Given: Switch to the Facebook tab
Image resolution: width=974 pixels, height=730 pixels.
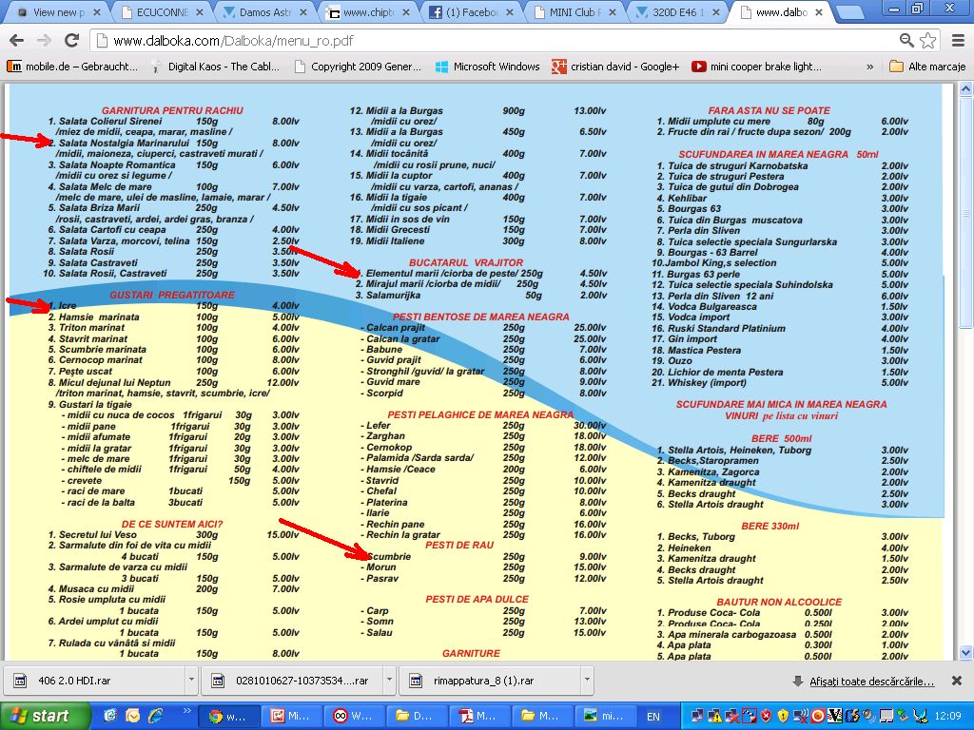Looking at the screenshot, I should click(476, 12).
